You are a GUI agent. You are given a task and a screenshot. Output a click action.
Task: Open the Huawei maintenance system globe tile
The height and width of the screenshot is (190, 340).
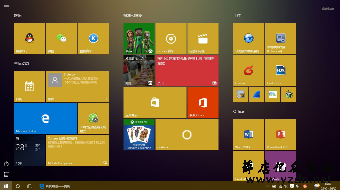click(249, 39)
